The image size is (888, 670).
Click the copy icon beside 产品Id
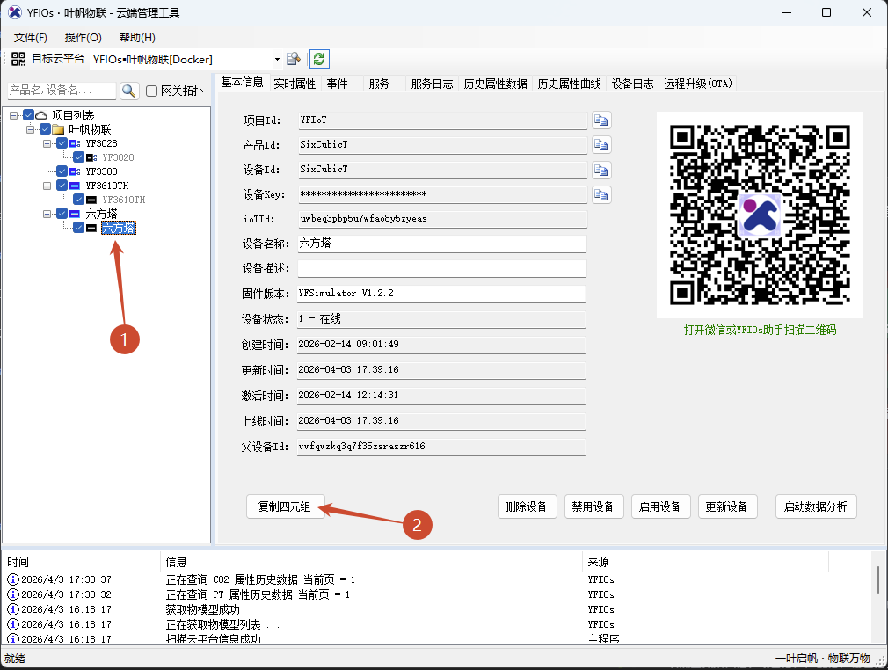(601, 145)
